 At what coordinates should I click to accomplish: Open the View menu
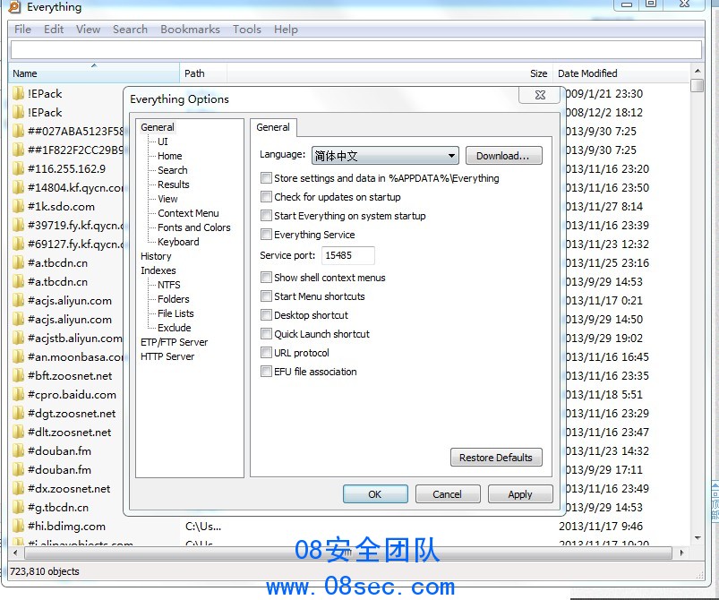pos(88,30)
